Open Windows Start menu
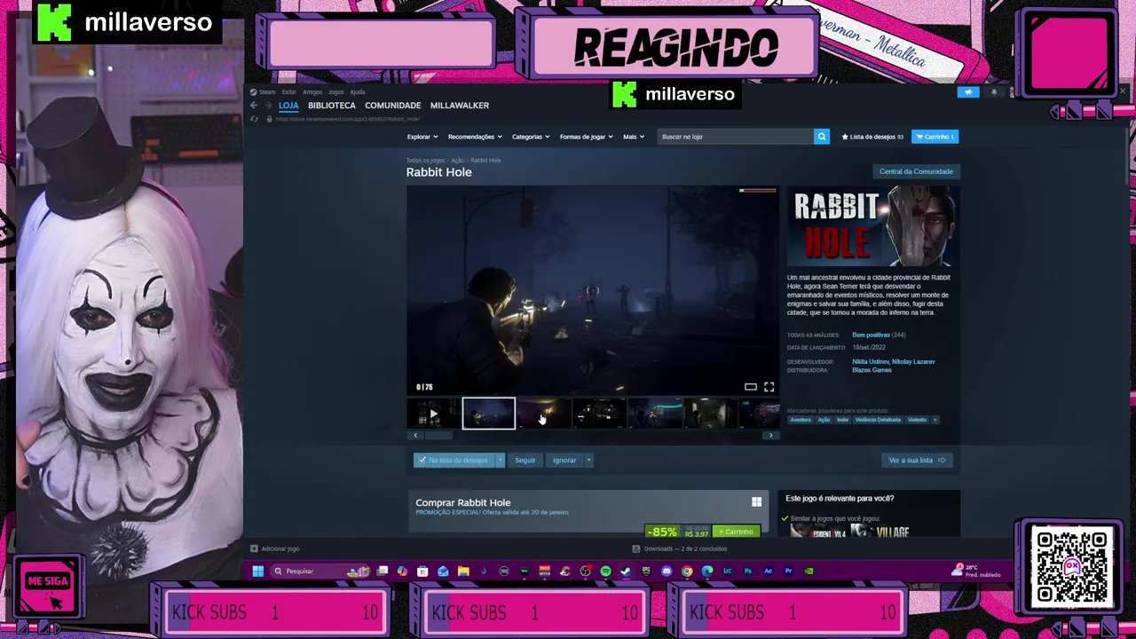The width and height of the screenshot is (1136, 639). click(257, 571)
